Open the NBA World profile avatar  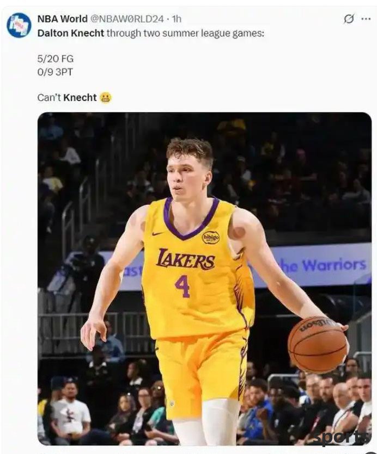point(19,25)
